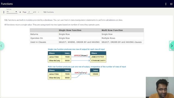The image size is (174, 98).
Task: Go to next slide with right chevron
Action: [172, 46]
